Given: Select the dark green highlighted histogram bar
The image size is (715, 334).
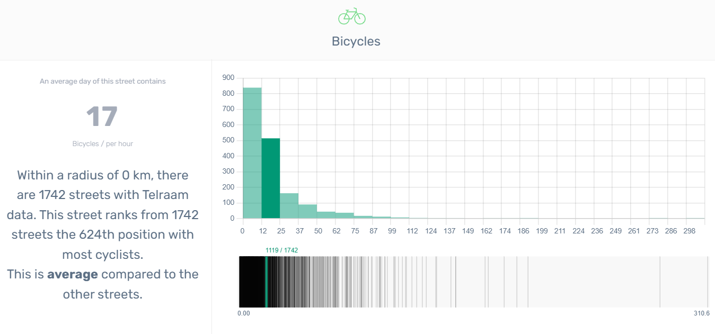Looking at the screenshot, I should [x=271, y=178].
